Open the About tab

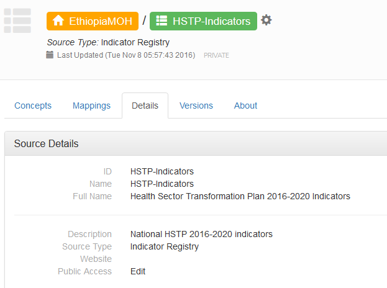point(245,106)
